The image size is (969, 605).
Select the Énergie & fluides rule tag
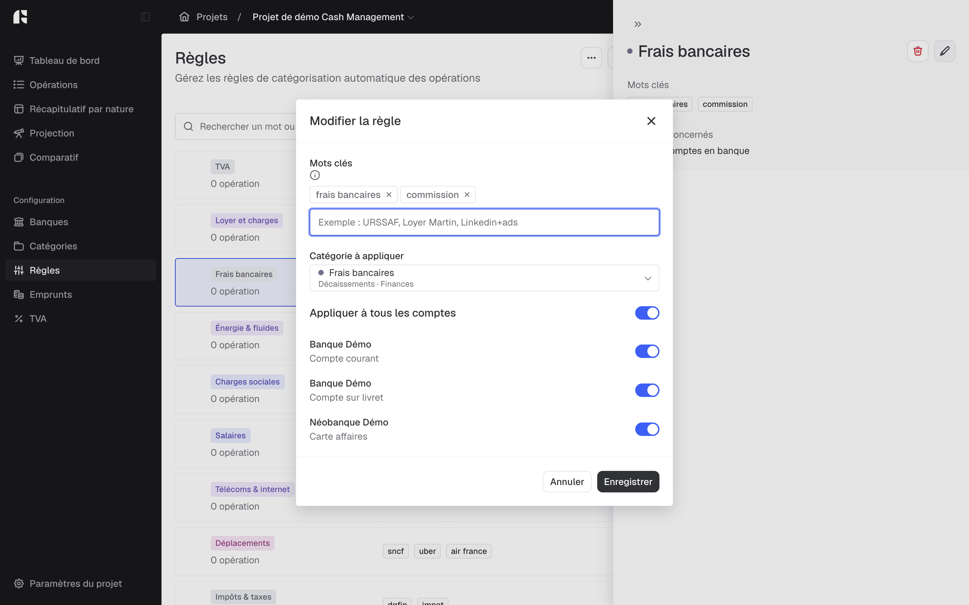point(247,328)
